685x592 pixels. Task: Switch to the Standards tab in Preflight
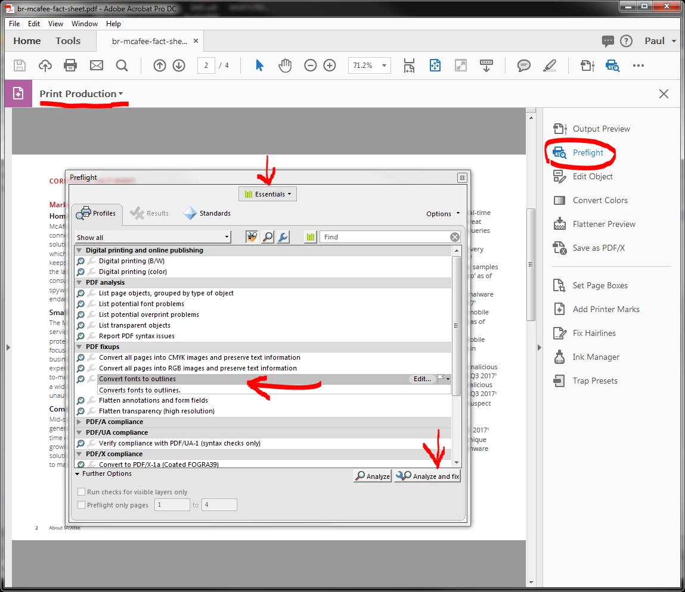pos(207,213)
